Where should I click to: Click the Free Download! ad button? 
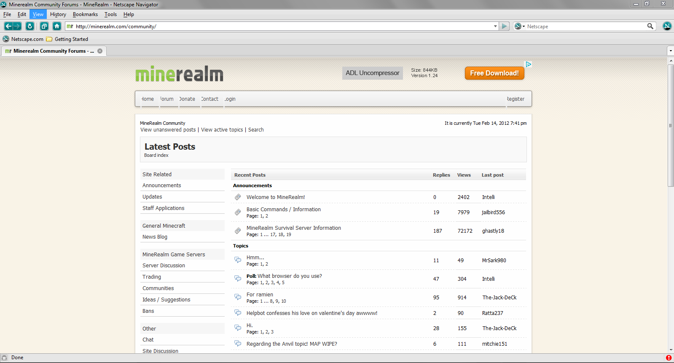click(x=494, y=73)
